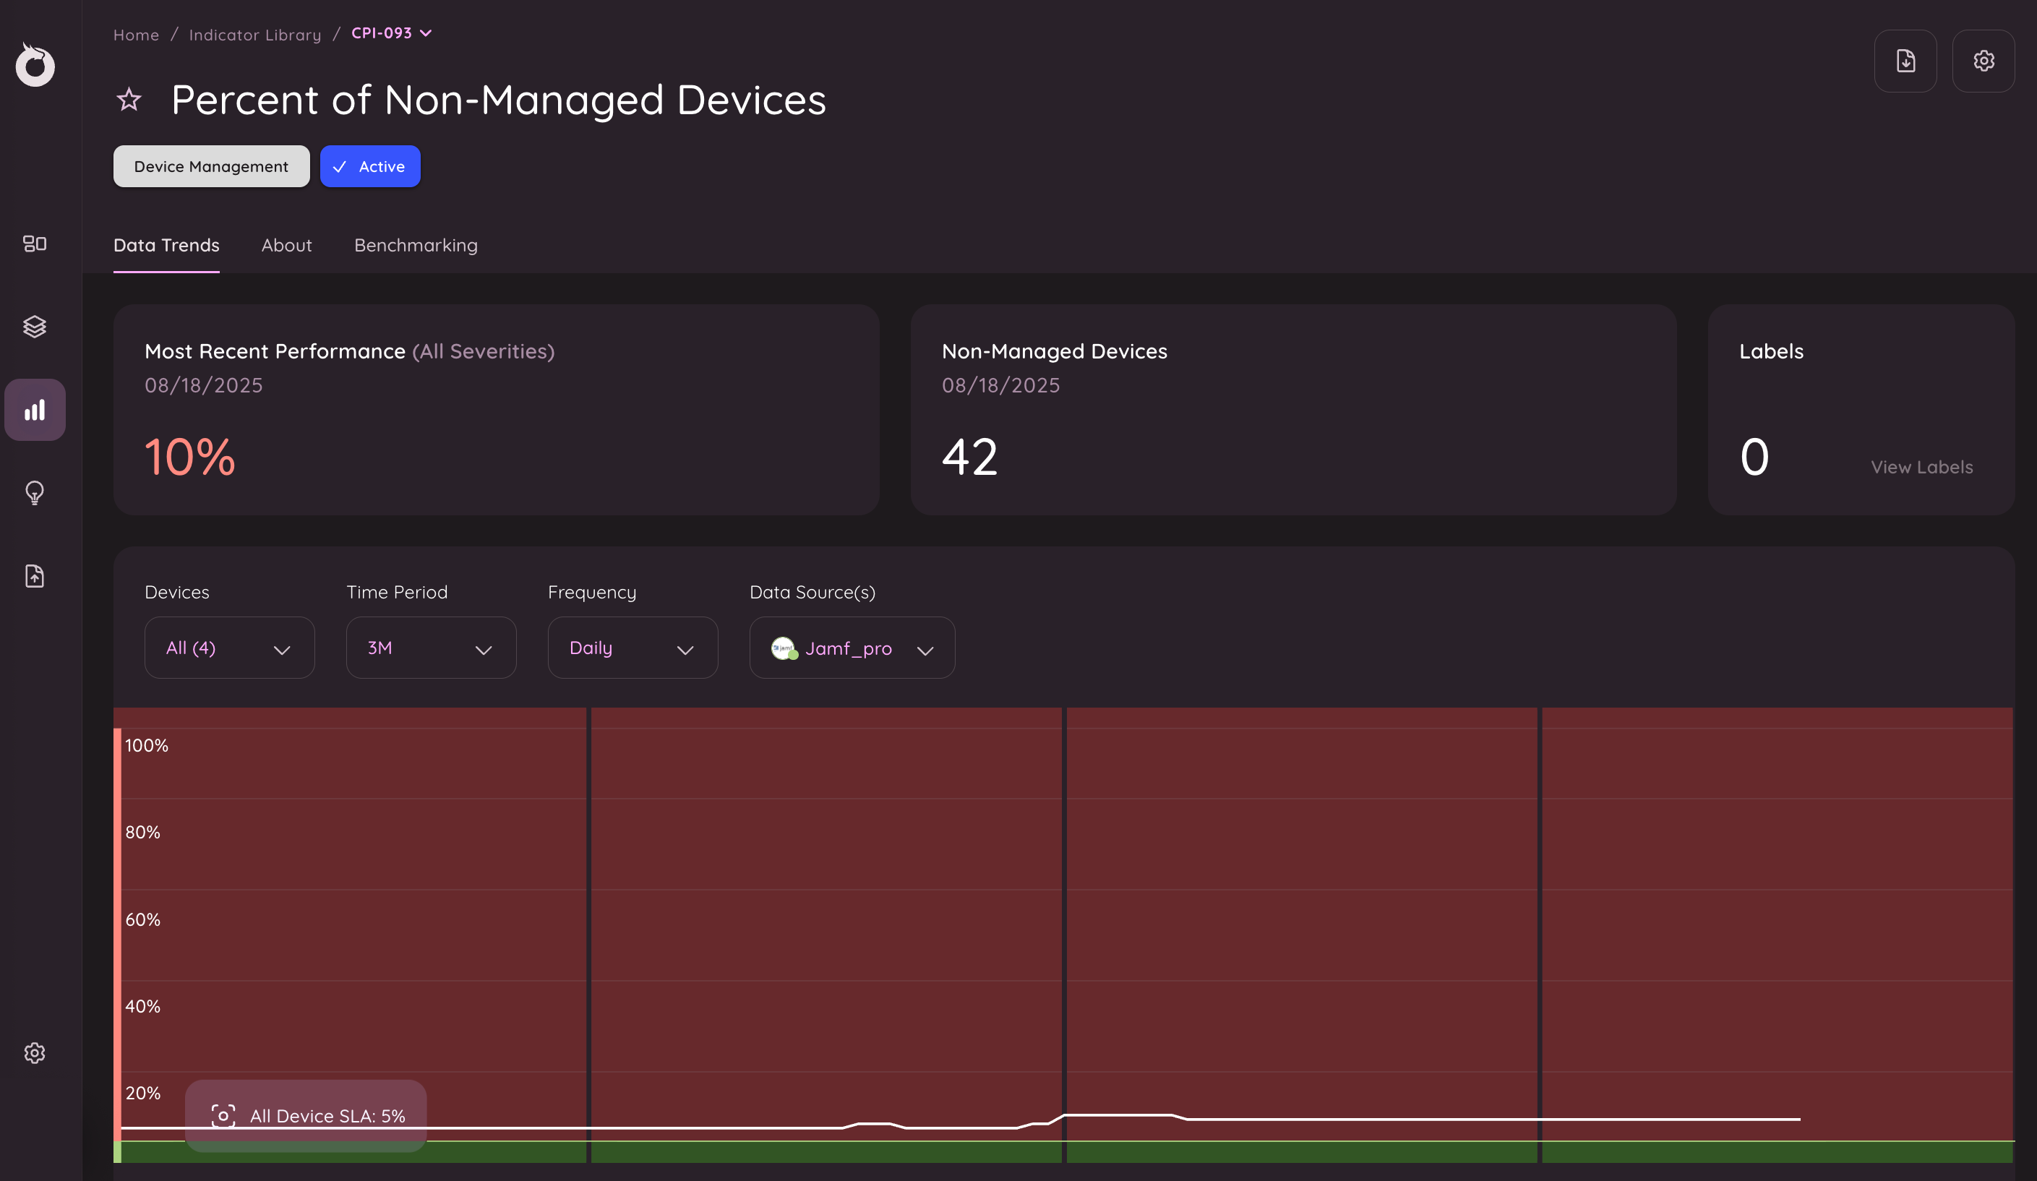Select the bar chart indicators icon
This screenshot has height=1181, width=2037.
pos(35,410)
